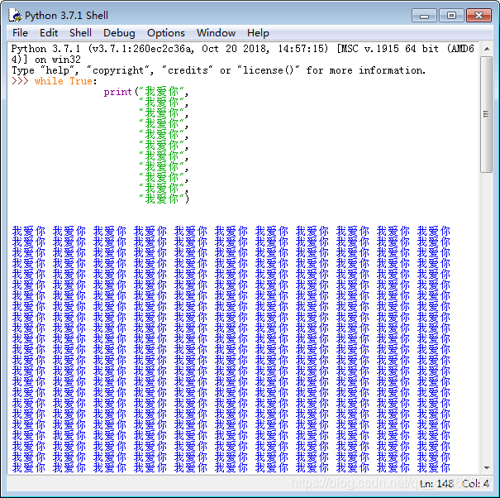500x498 pixels.
Task: Click the scrollbar down arrow
Action: (487, 468)
